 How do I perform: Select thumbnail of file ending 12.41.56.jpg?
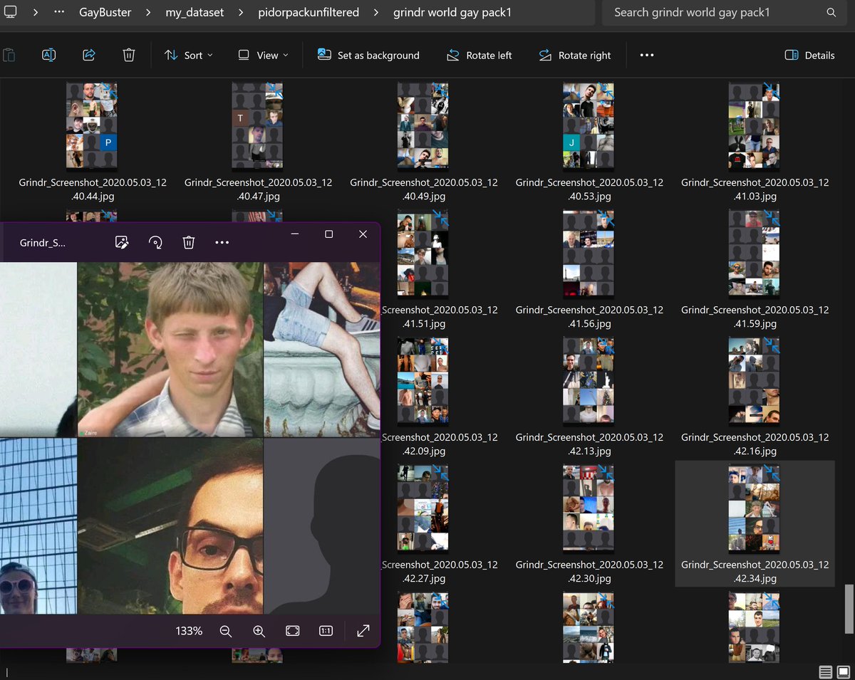click(589, 253)
